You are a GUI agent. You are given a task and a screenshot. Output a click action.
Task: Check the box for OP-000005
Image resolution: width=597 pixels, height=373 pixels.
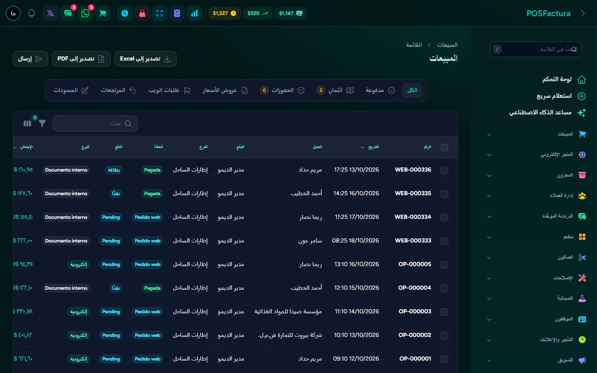pos(444,264)
